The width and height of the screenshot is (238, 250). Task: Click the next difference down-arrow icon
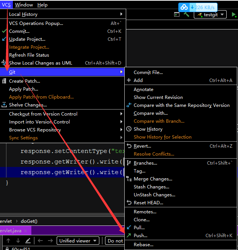(x=18, y=241)
